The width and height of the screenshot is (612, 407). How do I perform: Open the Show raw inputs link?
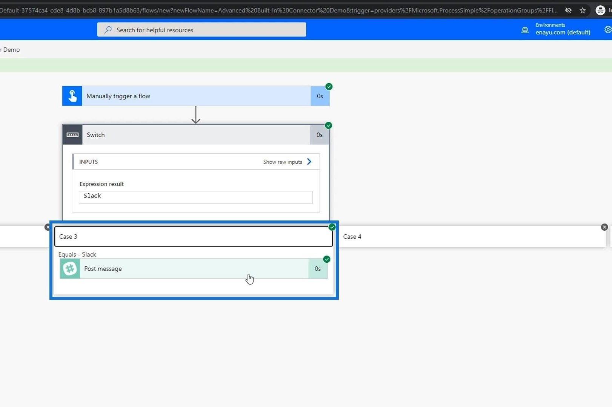coord(283,162)
